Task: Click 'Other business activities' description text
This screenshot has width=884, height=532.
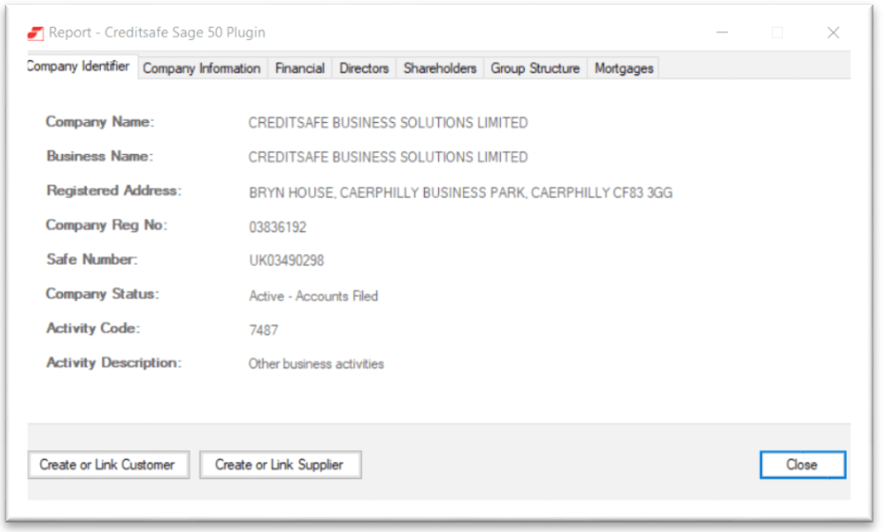Action: point(316,364)
